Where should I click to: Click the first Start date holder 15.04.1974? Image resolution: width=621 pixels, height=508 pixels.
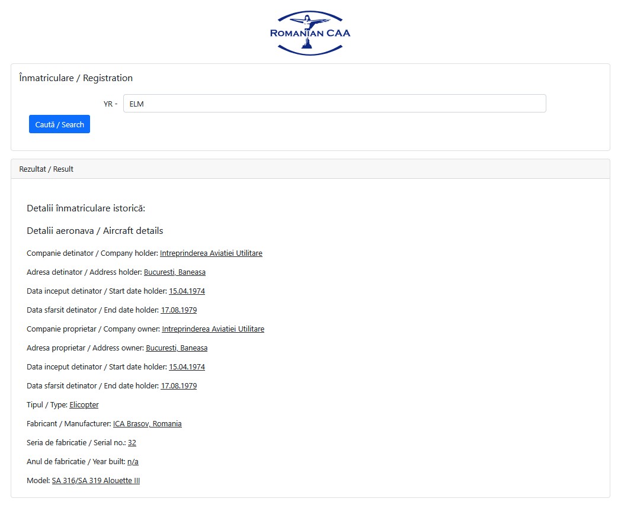pos(187,291)
